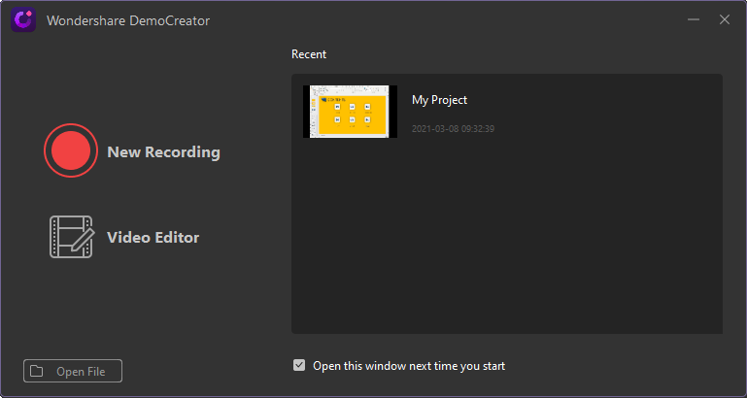Click the "Video Editor" label

point(153,237)
